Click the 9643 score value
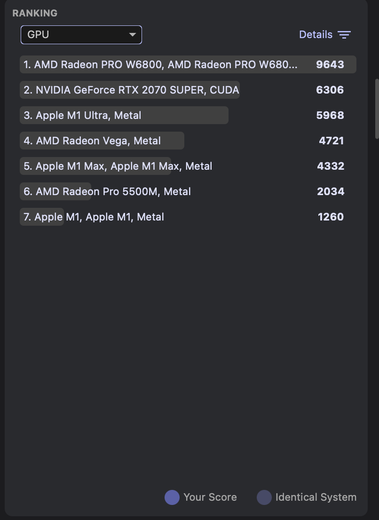Image resolution: width=379 pixels, height=520 pixels. tap(330, 64)
